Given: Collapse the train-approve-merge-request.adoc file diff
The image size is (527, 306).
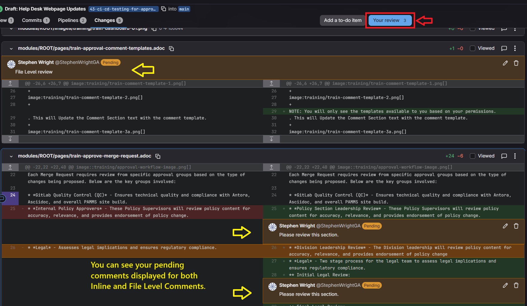Looking at the screenshot, I should 11,156.
